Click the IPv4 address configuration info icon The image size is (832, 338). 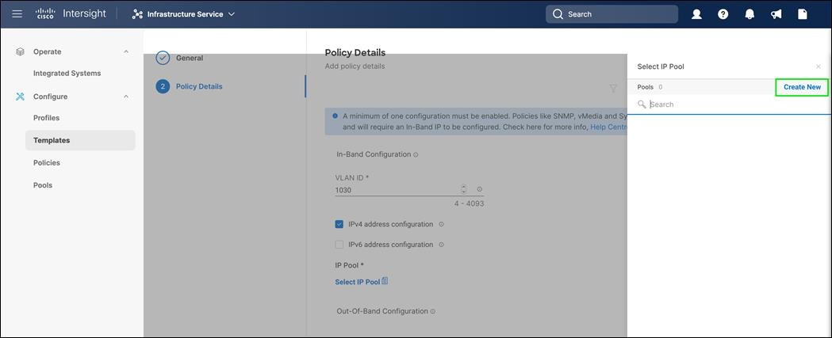click(441, 225)
